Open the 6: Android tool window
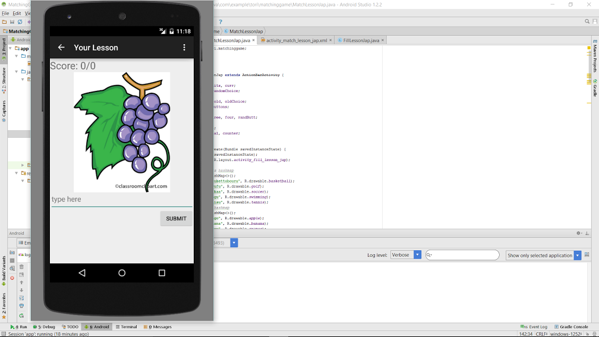Viewport: 599px width, 337px height. [97, 327]
